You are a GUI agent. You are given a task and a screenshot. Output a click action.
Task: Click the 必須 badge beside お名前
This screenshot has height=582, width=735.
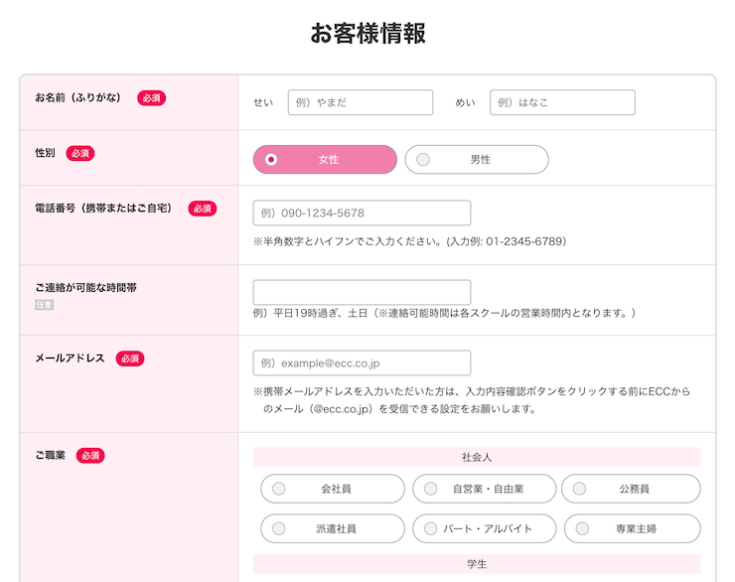tap(151, 98)
